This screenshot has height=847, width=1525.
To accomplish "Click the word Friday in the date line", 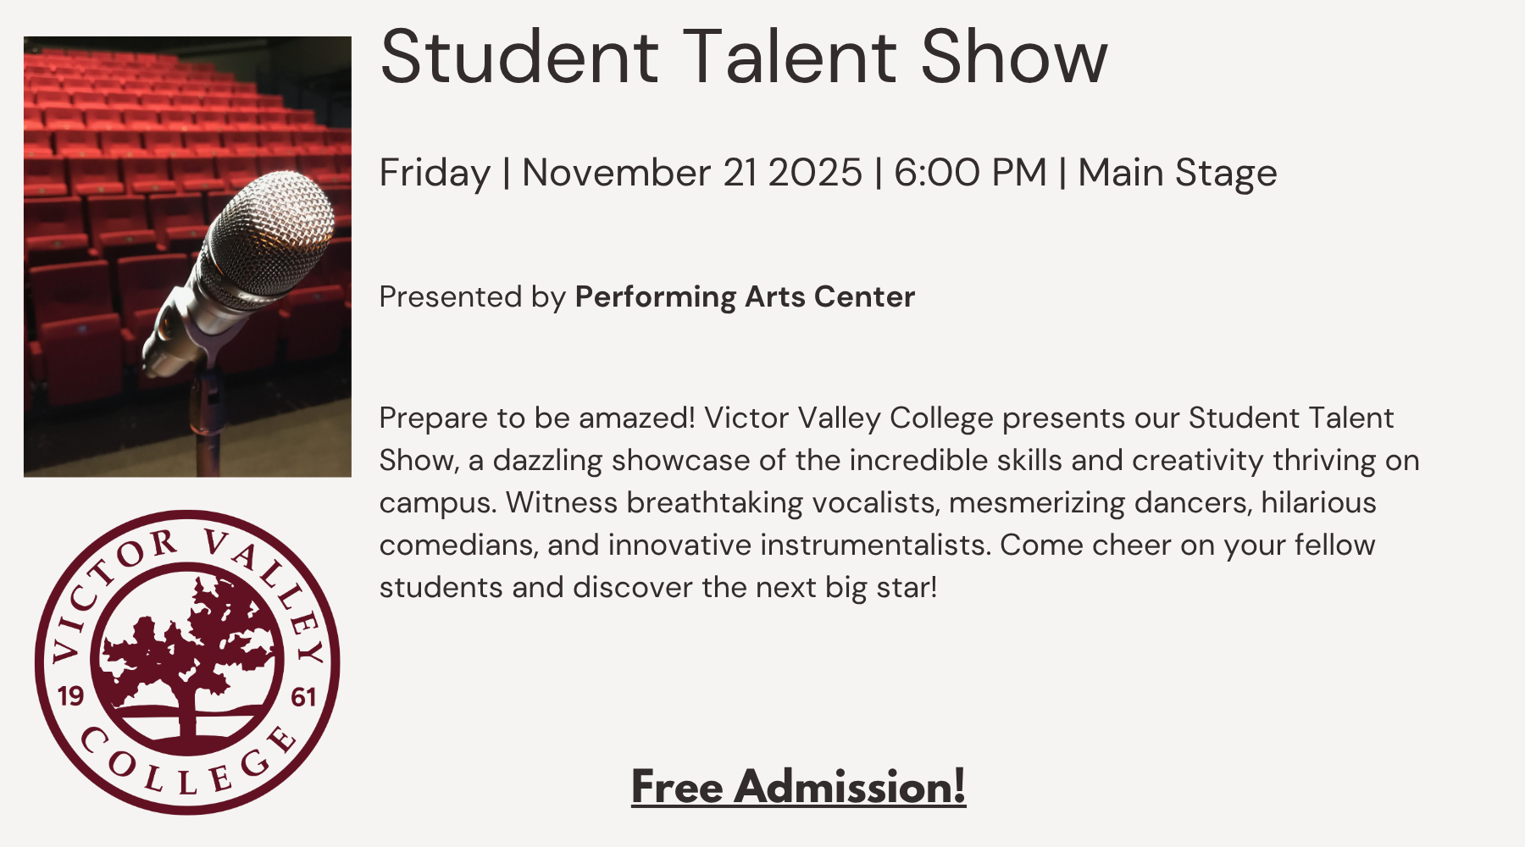I will [x=435, y=173].
